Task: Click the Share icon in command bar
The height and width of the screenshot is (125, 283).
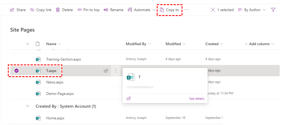Action: pos(12,10)
